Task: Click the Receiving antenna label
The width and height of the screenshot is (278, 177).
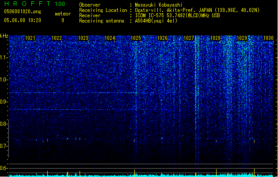Action: tap(102, 21)
